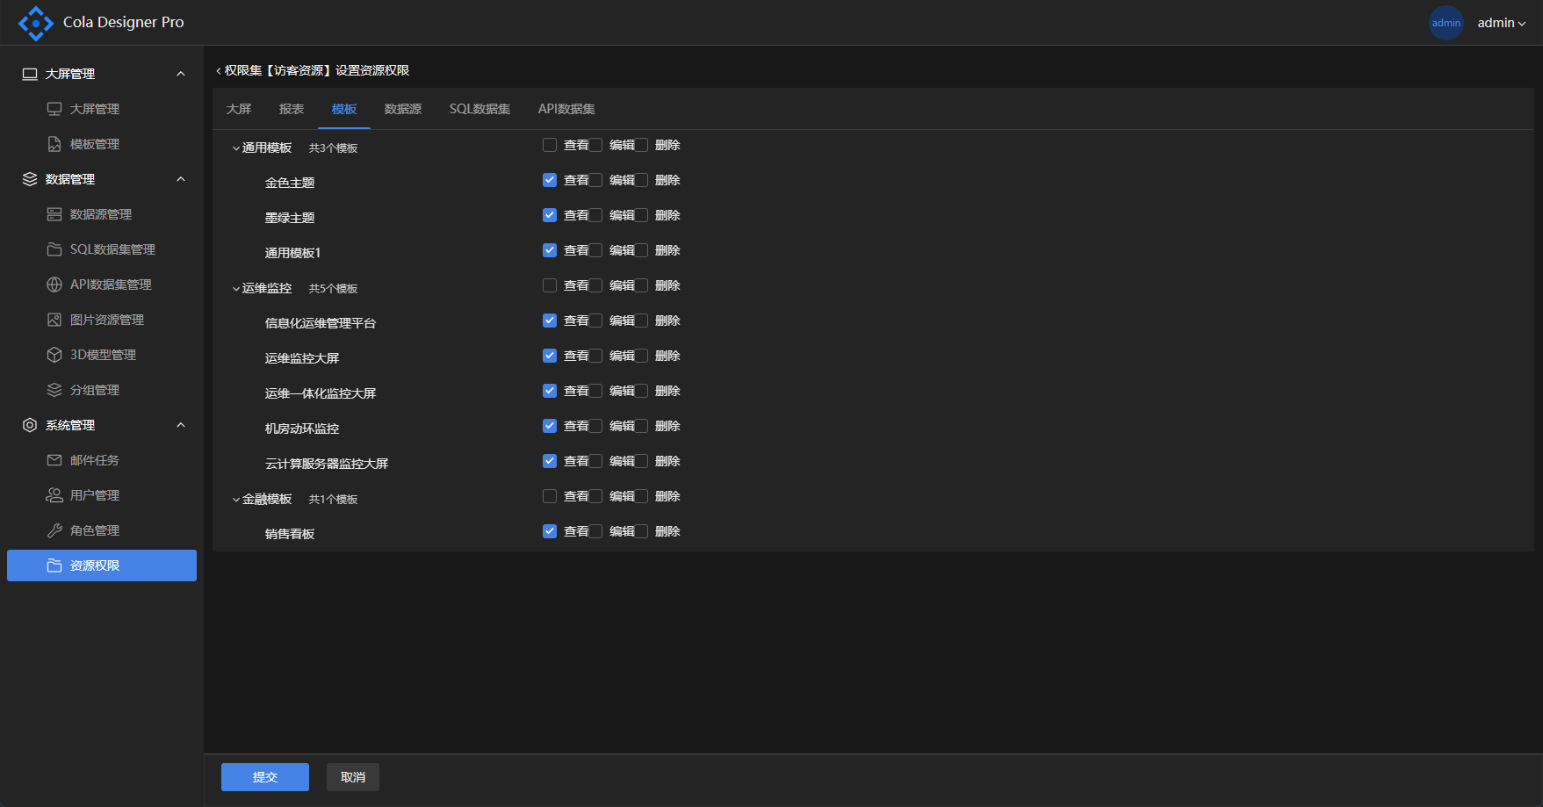This screenshot has height=807, width=1543.
Task: Click the 角色管理 wrench icon
Action: 54,530
